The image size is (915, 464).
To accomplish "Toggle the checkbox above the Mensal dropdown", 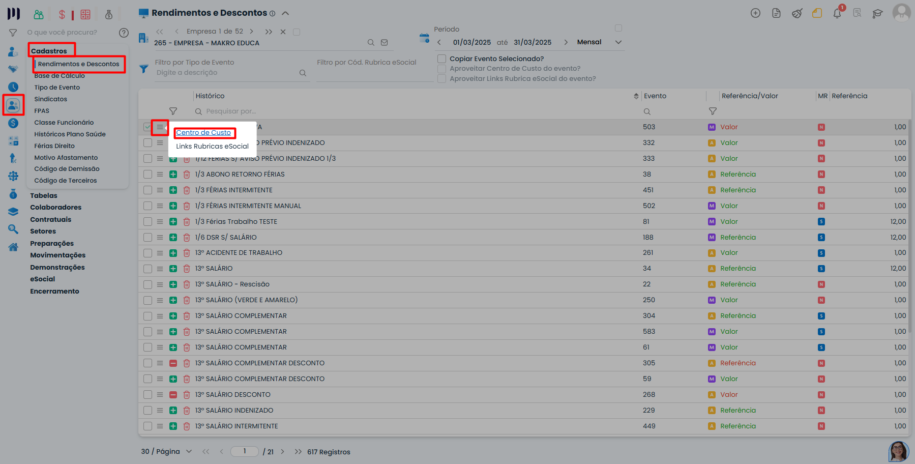I will pos(618,28).
